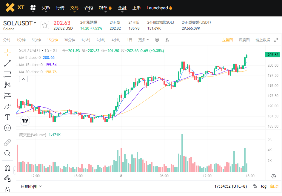
Task: Click the MA 15 close indicator legend
Action: [38, 65]
